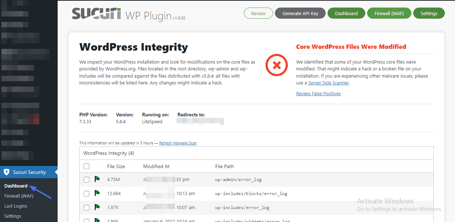Click the Review False Positives link
Image resolution: width=455 pixels, height=222 pixels.
(318, 93)
